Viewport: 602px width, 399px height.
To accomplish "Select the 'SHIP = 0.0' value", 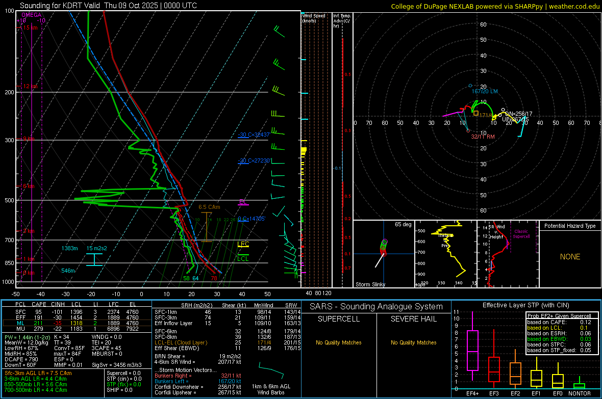I will tap(119, 390).
